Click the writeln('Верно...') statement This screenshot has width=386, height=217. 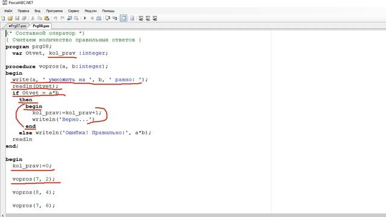63,119
